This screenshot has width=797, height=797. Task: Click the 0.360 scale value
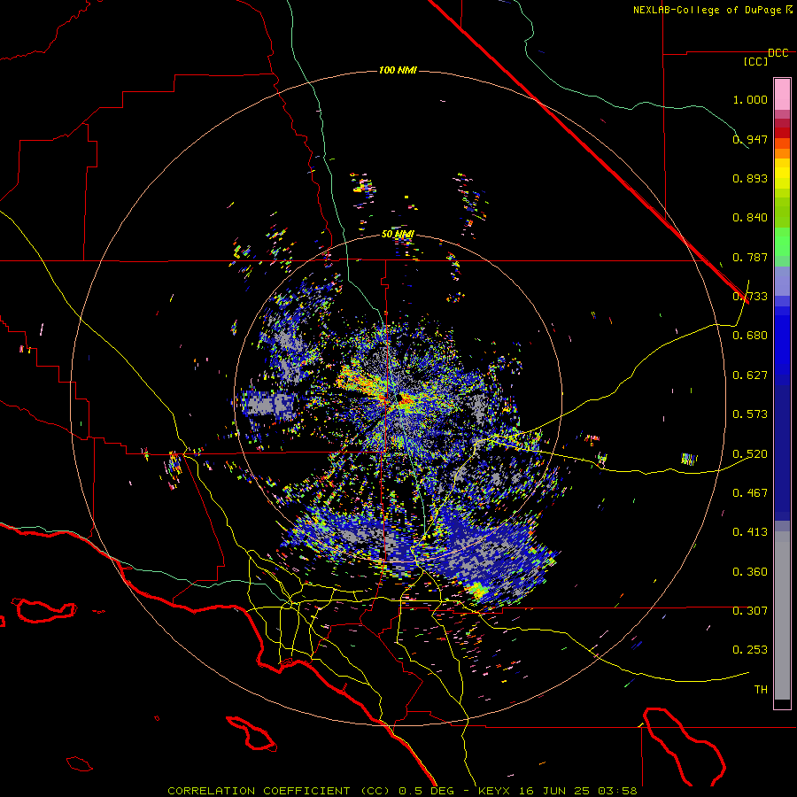click(750, 572)
